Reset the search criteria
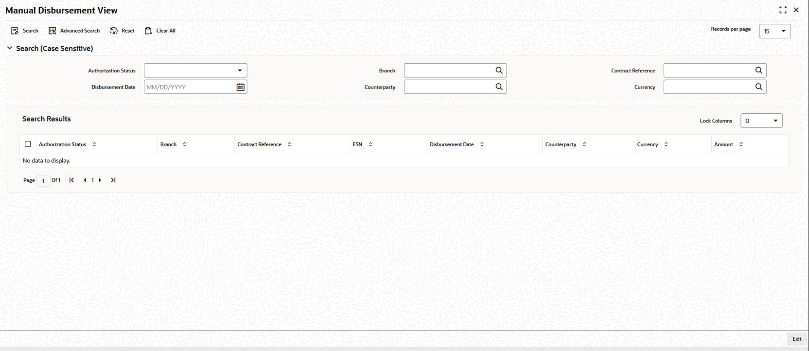Image resolution: width=809 pixels, height=351 pixels. click(122, 31)
